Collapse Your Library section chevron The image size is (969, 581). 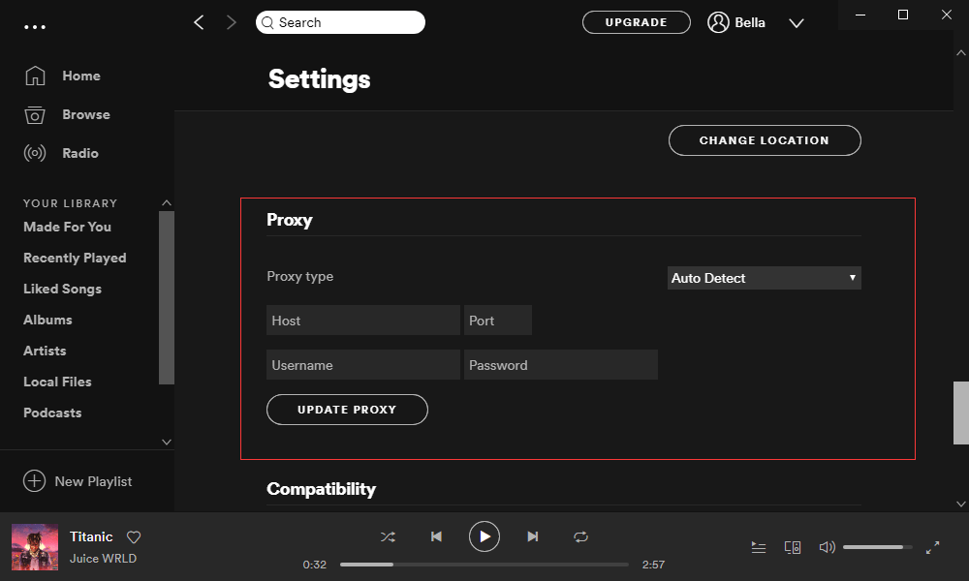point(166,202)
